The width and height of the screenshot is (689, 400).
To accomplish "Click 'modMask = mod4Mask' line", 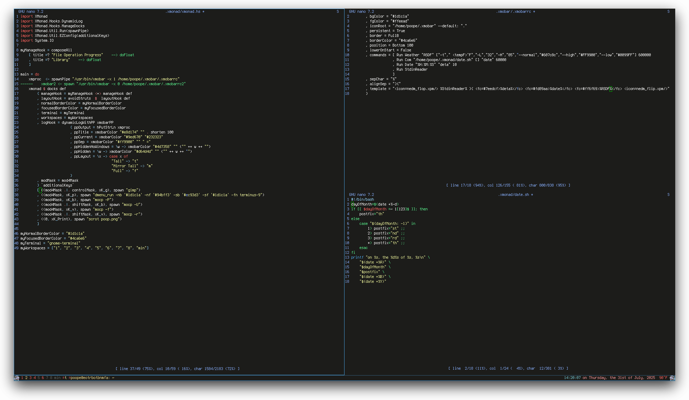I will coord(58,181).
